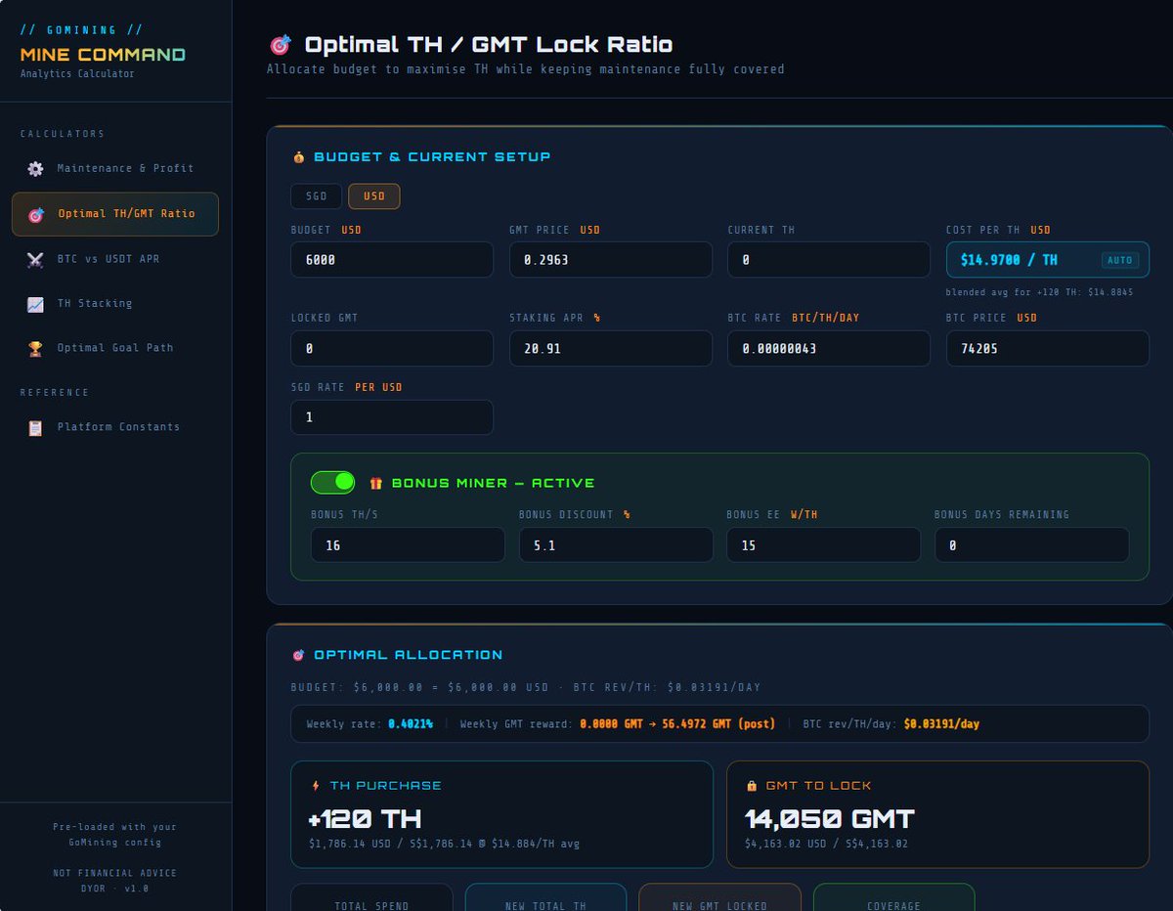
Task: Toggle the Bonus Miner switch off
Action: tap(333, 482)
